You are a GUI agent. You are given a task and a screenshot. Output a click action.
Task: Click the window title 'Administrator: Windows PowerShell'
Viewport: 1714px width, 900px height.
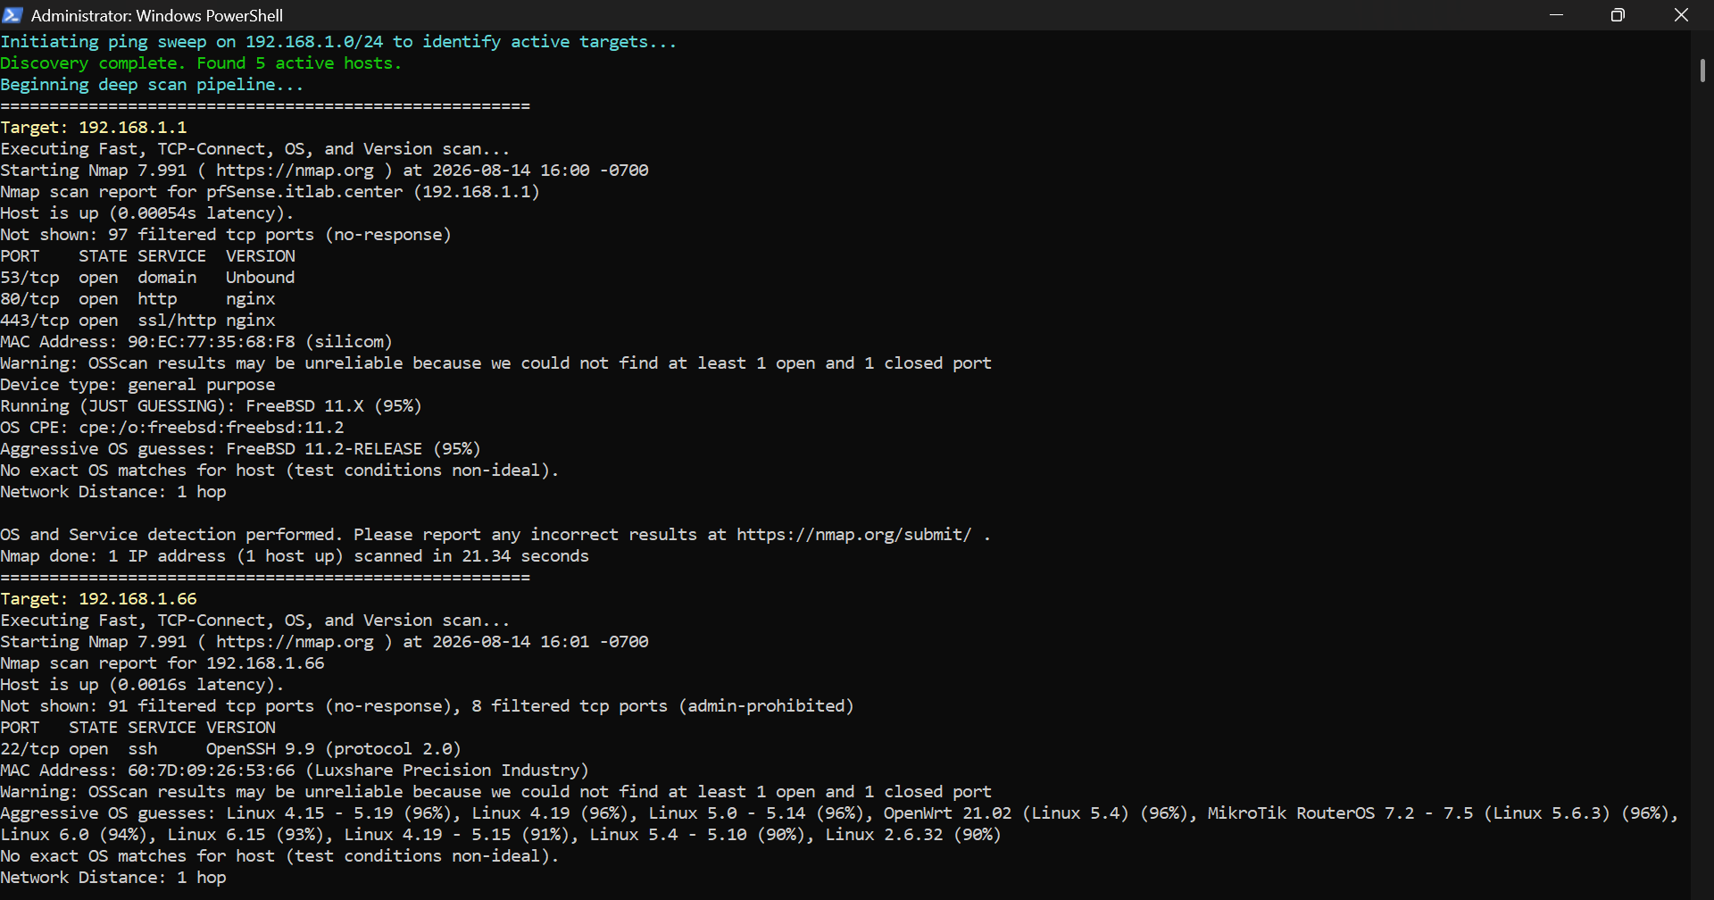point(157,15)
